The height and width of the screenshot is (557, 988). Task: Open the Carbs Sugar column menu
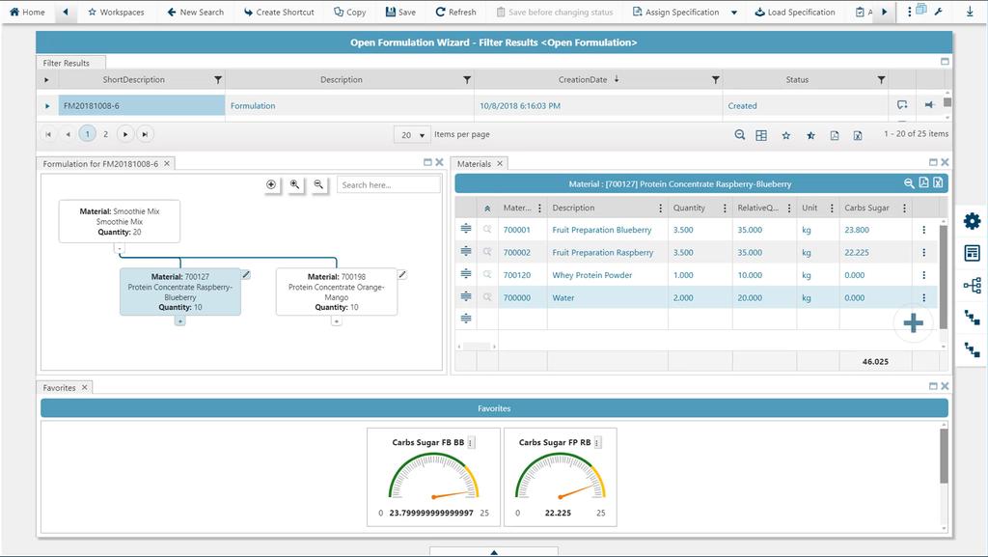904,208
